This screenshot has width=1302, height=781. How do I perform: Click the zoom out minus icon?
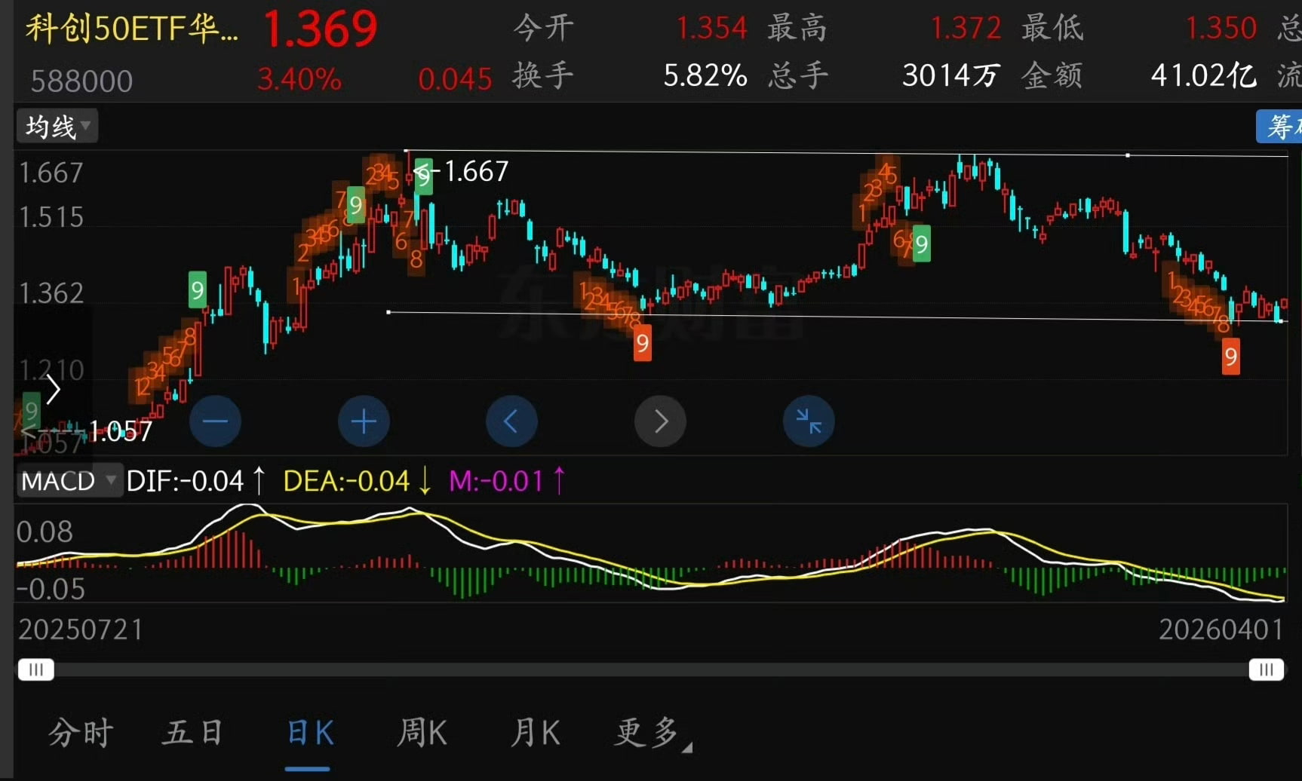click(x=215, y=421)
